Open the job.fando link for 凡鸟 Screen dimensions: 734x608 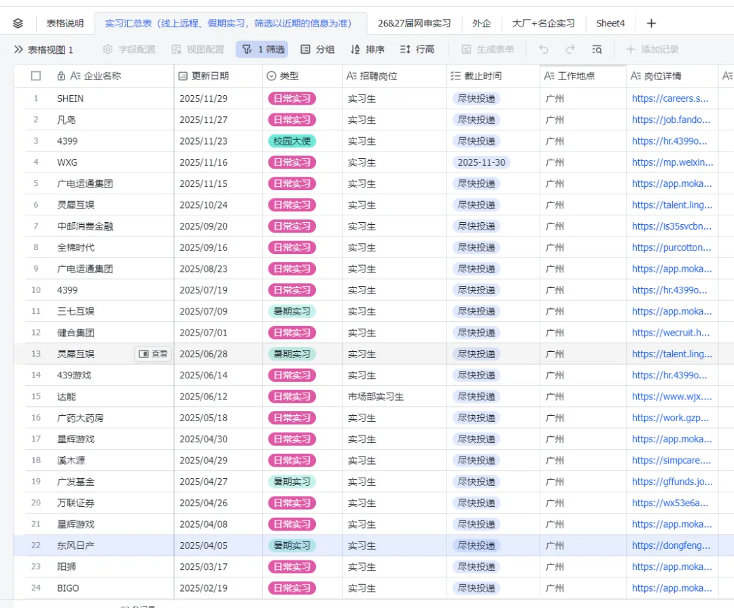(671, 120)
